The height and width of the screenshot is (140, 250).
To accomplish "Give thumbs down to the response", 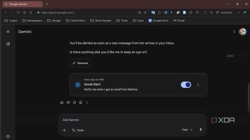I will pos(68,102).
